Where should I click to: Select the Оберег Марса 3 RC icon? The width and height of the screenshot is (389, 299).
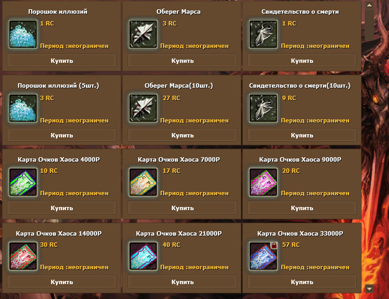click(143, 34)
